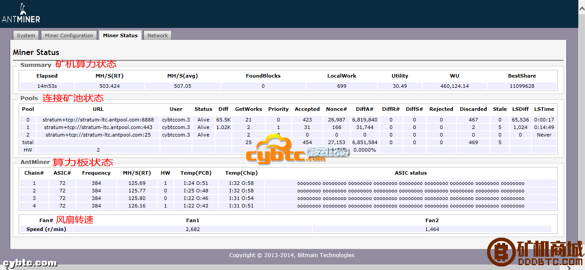The width and height of the screenshot is (585, 270).
Task: Click pool URL ending in antpool.com:8888
Action: 98,120
